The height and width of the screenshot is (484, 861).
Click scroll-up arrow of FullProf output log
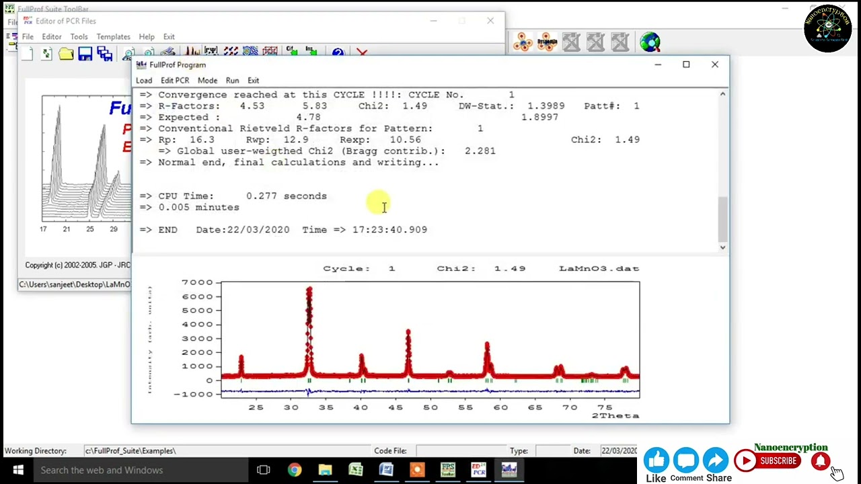coord(722,95)
